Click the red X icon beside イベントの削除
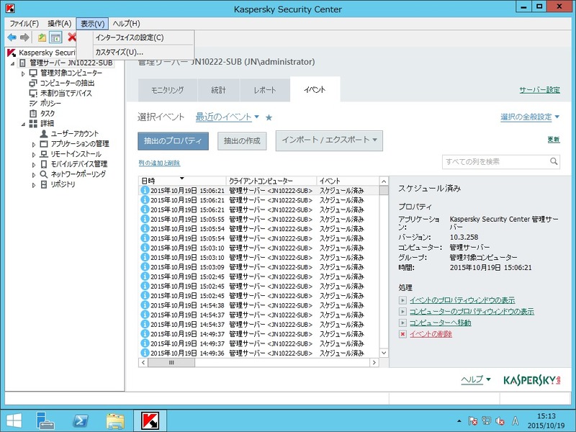 pyautogui.click(x=402, y=334)
